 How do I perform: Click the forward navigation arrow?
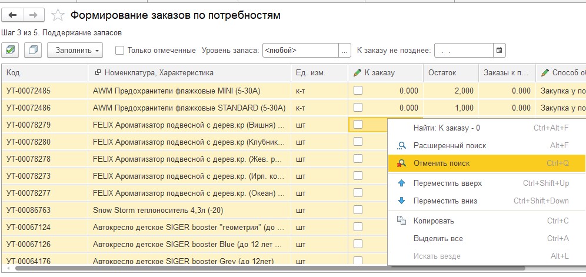coord(33,15)
